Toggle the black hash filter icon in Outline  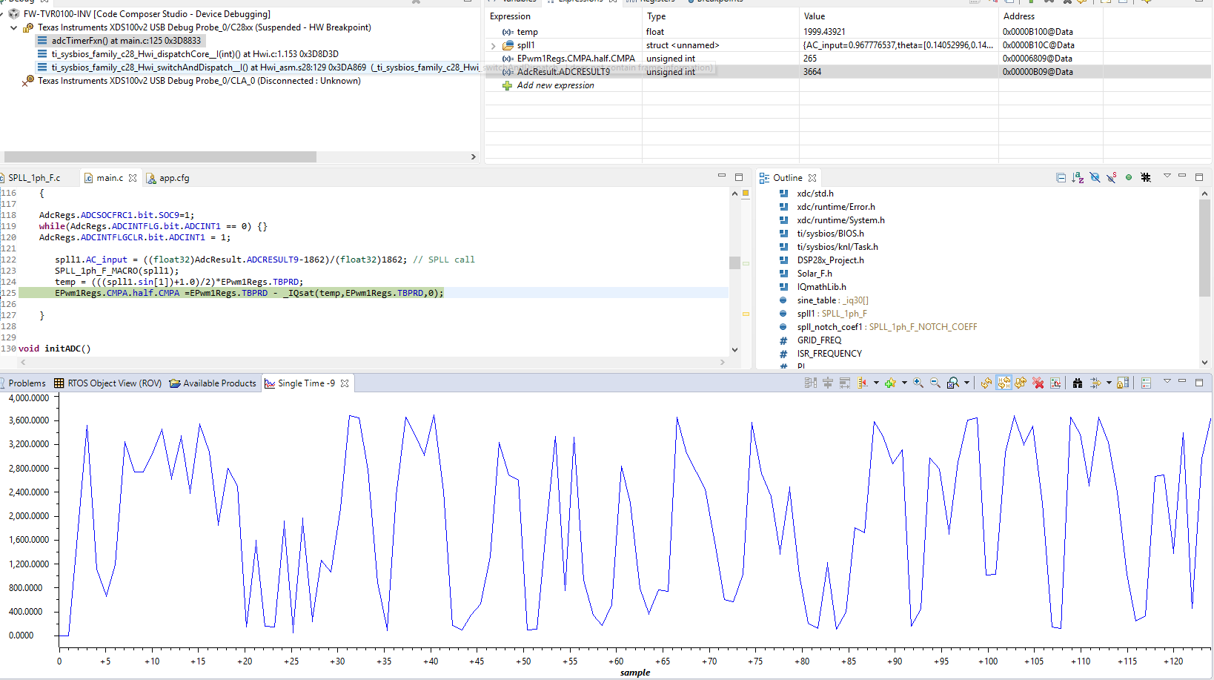1146,178
